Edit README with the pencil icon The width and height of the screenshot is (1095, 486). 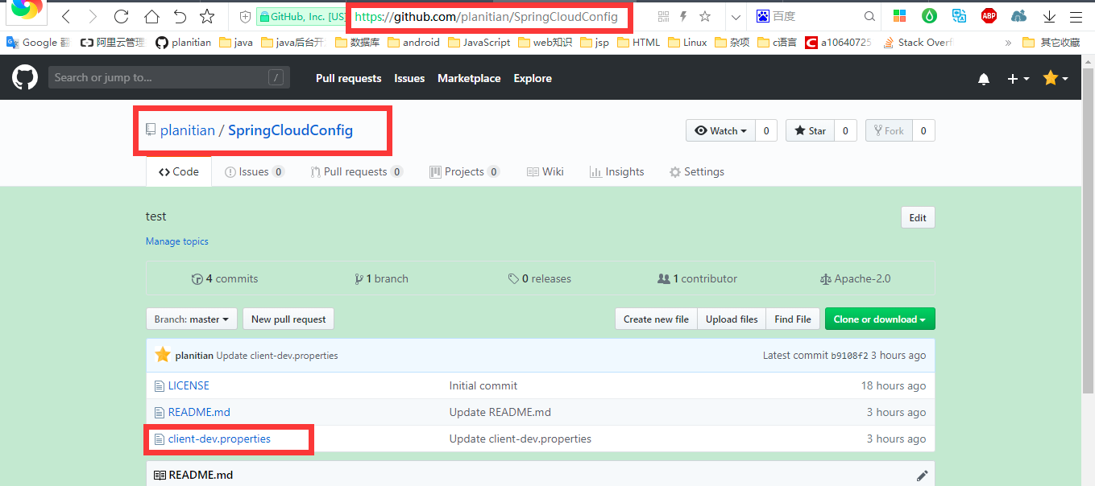(922, 476)
